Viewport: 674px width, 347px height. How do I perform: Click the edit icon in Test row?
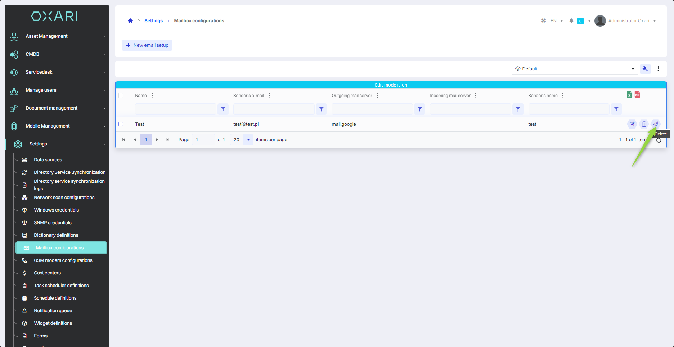(632, 124)
